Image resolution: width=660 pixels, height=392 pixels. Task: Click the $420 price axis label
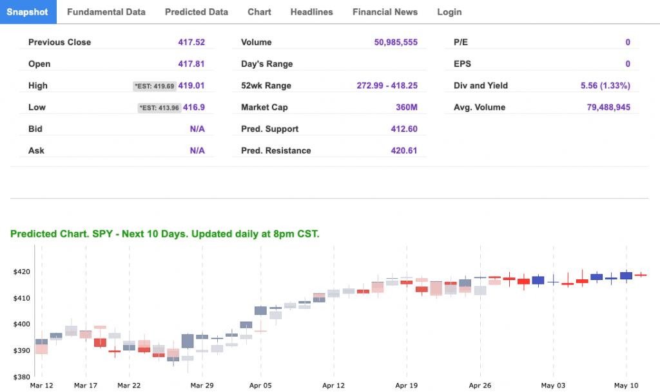(x=21, y=272)
